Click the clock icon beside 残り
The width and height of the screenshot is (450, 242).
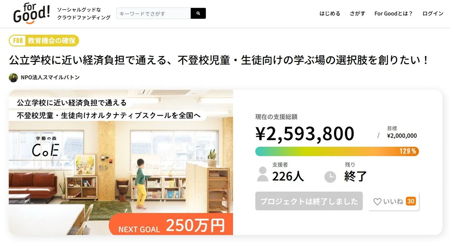coord(330,177)
